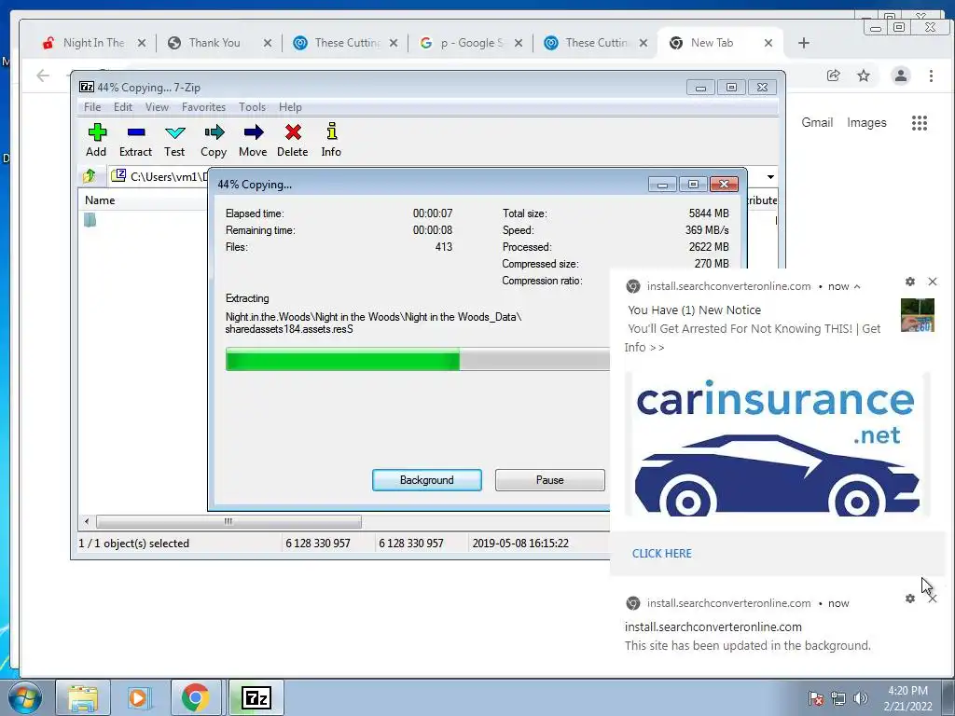Screen dimensions: 955x716
Task: Switch to 7-Zip in the taskbar
Action: (x=256, y=697)
